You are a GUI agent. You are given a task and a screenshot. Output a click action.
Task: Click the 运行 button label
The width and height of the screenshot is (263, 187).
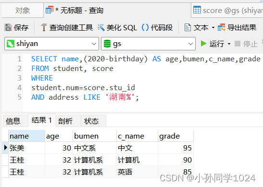click(x=217, y=44)
